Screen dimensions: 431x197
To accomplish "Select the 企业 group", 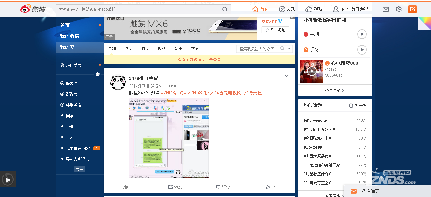I will (x=70, y=127).
